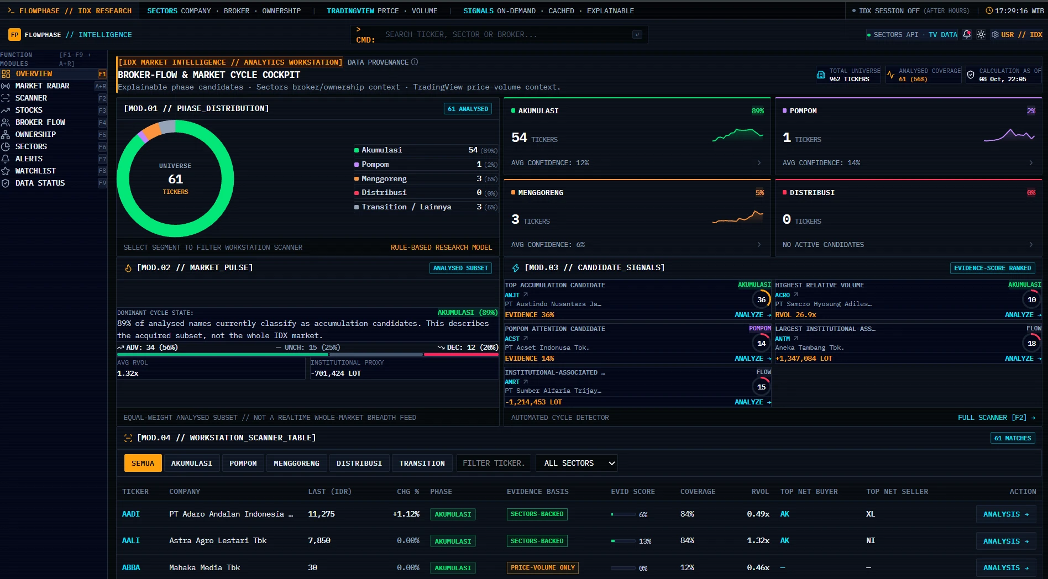1048x579 pixels.
Task: Open the notifications bell icon
Action: (x=967, y=34)
